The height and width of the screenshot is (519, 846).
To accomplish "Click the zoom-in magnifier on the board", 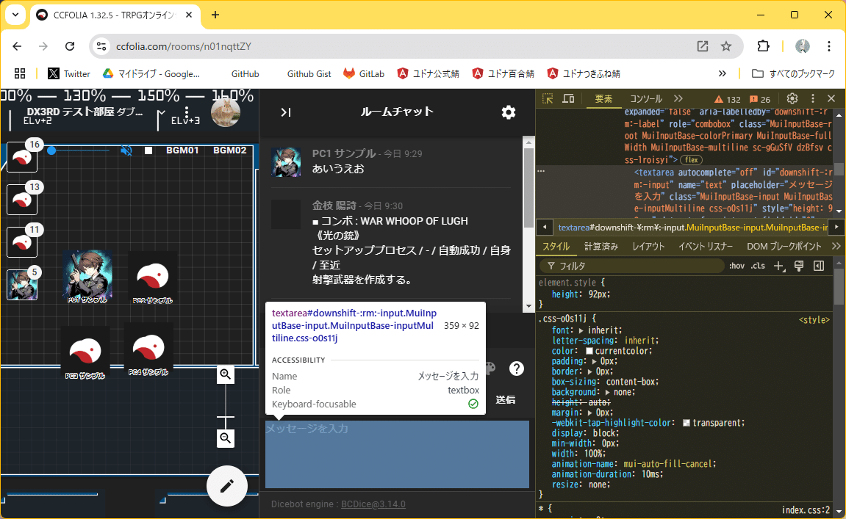I will tap(226, 374).
